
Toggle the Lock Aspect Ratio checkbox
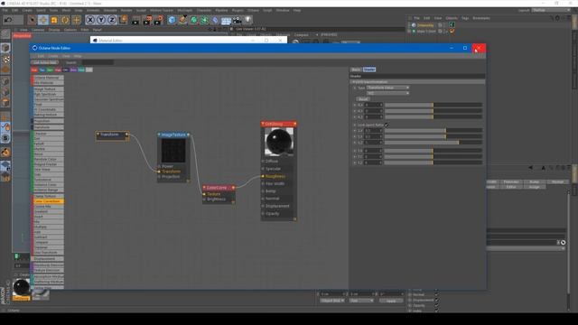click(387, 125)
